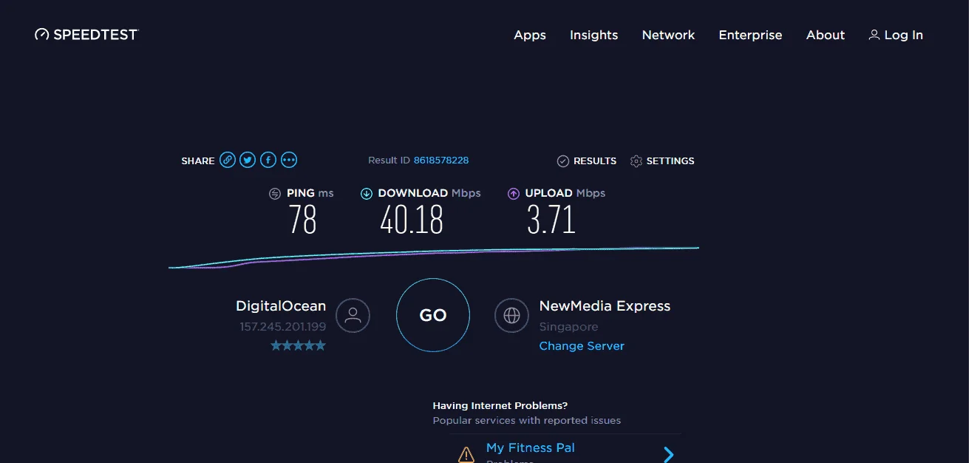Start test with GO button

(x=433, y=315)
